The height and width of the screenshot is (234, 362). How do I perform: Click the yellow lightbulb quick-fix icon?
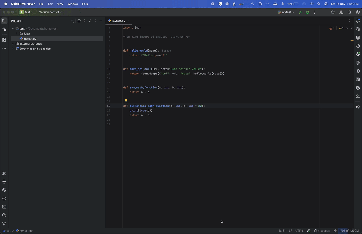tap(126, 101)
